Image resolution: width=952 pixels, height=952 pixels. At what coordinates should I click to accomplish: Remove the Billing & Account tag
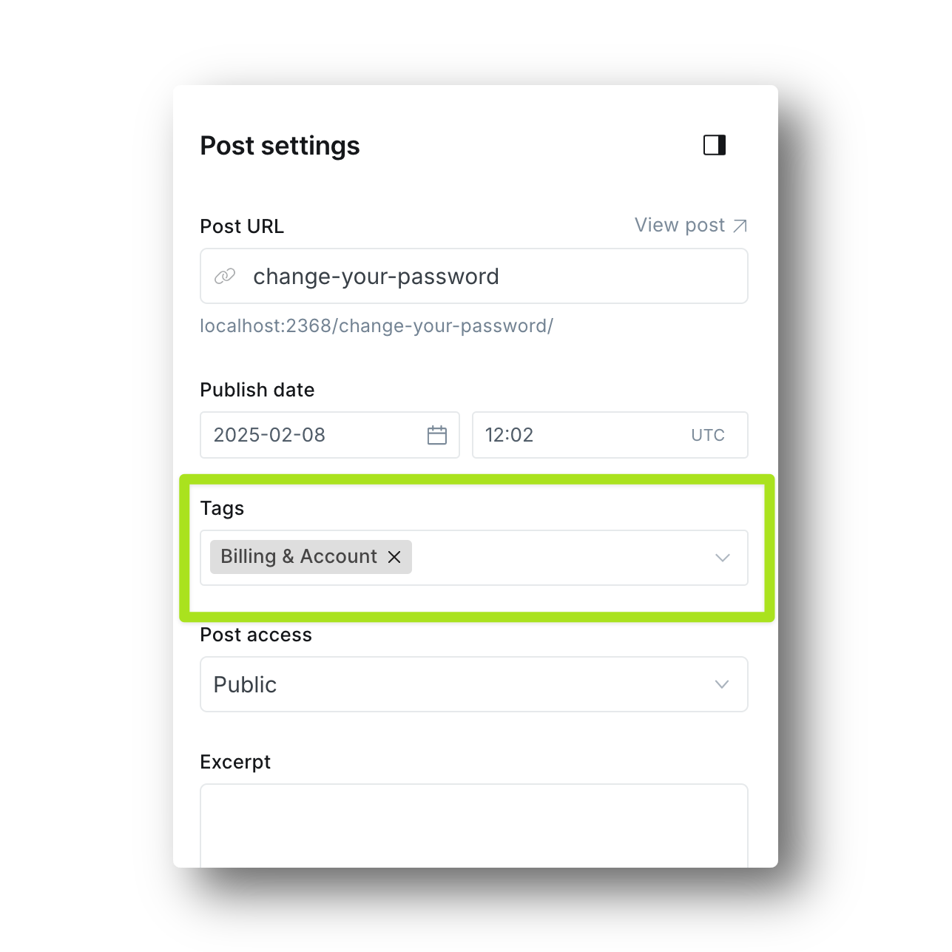click(394, 557)
